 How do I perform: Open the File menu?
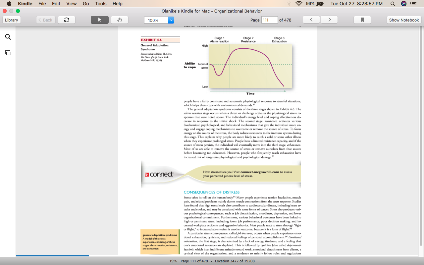tap(42, 4)
